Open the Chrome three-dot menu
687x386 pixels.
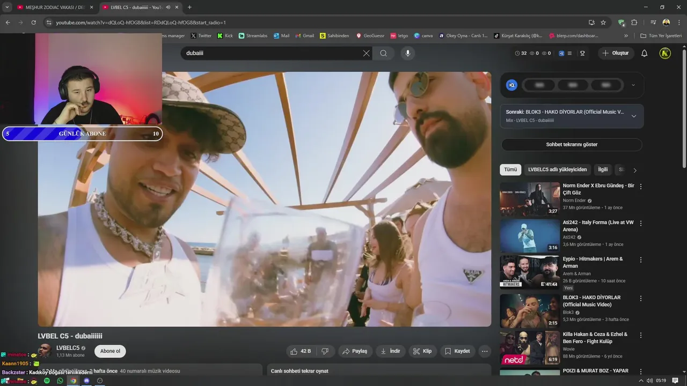[x=679, y=23]
